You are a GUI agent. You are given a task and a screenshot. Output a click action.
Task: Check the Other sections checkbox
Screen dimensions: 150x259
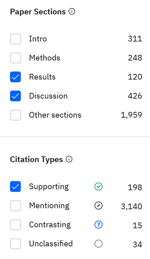click(x=15, y=115)
